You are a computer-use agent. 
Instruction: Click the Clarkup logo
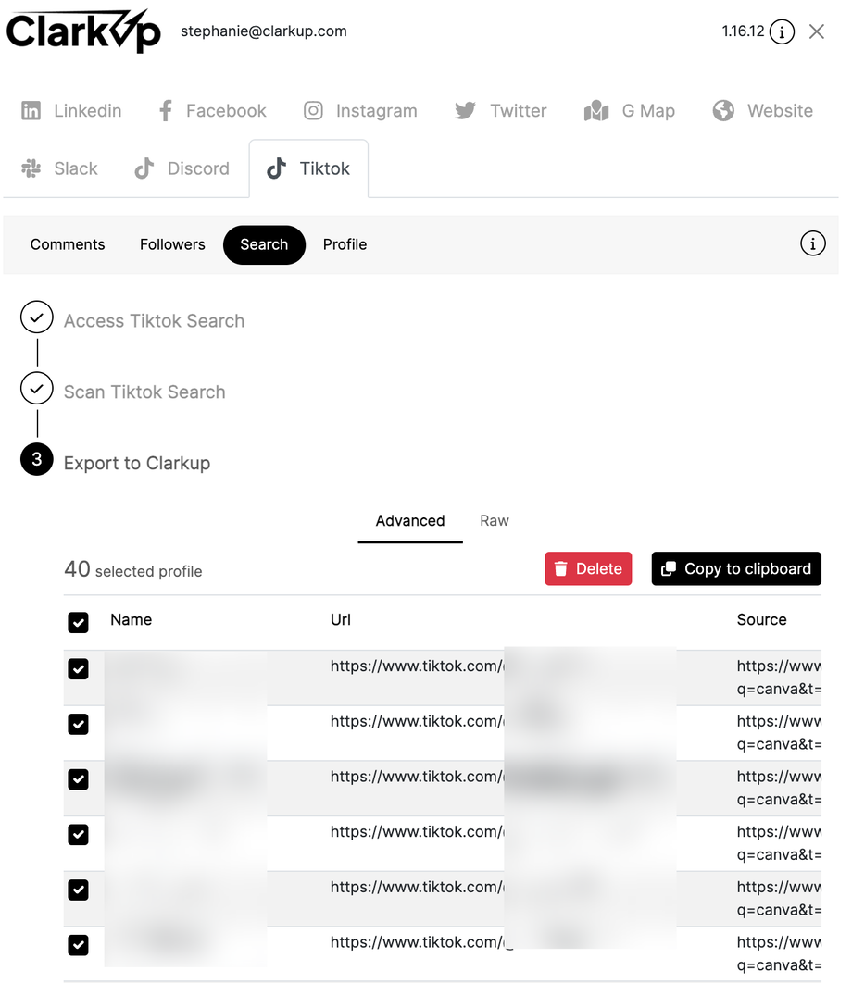(83, 31)
